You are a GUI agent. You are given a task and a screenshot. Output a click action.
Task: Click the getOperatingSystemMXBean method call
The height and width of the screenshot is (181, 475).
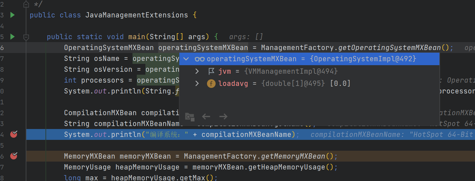point(390,48)
